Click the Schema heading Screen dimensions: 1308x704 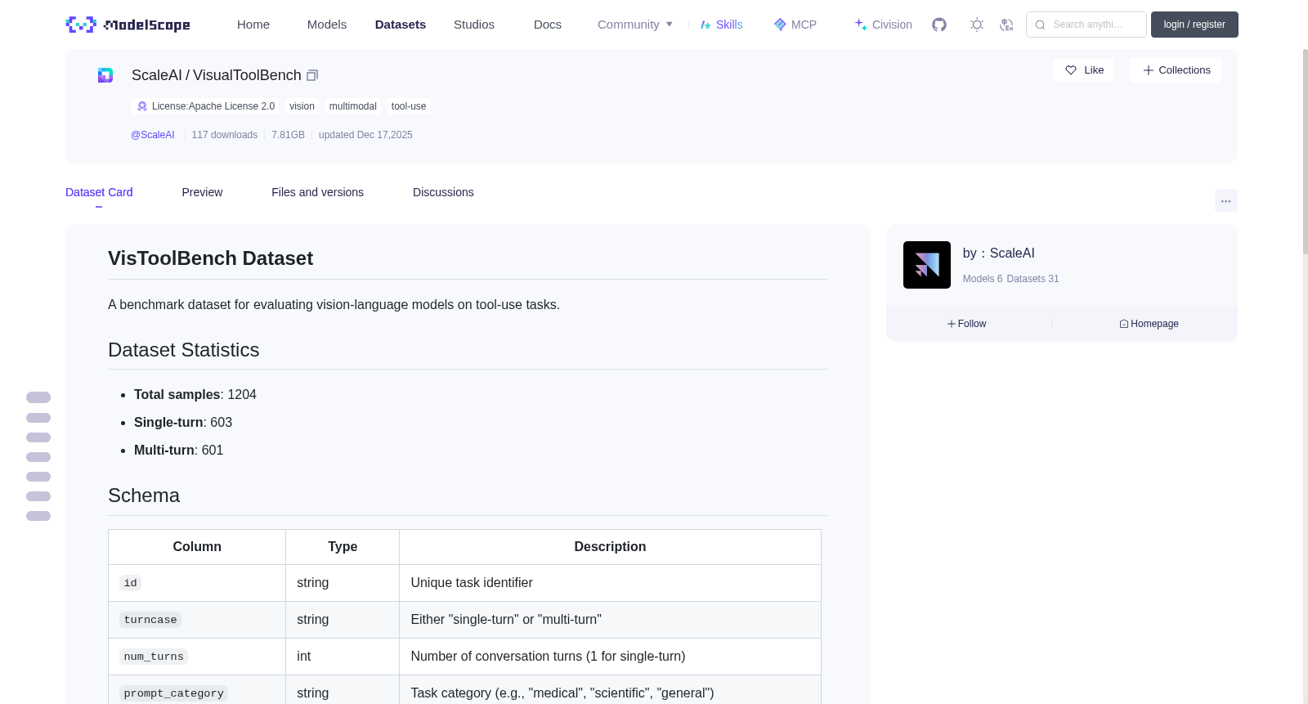point(144,495)
